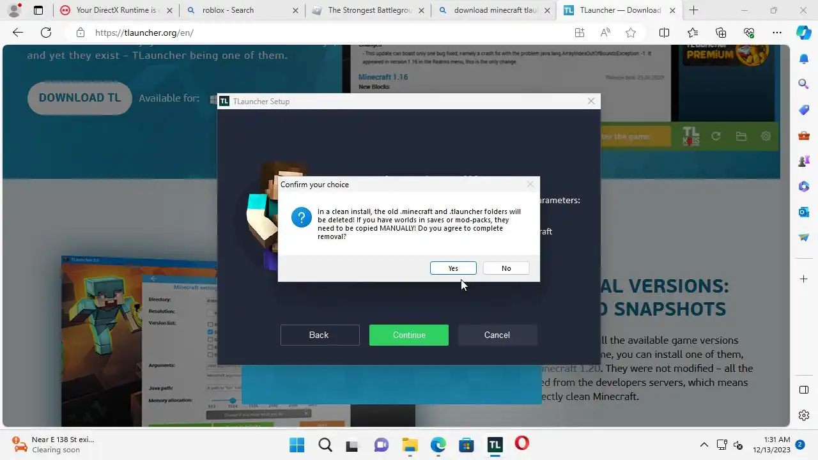View site information lock icon

80,33
